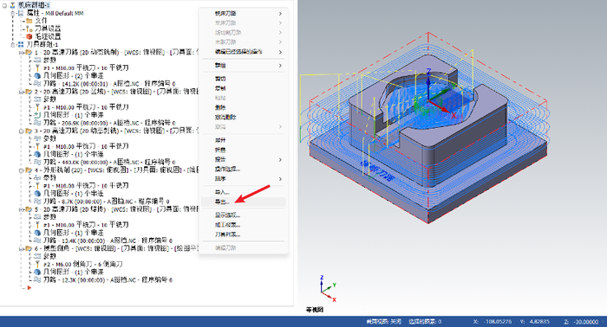The width and height of the screenshot is (607, 327).
Task: Select the 文件 folder icon
Action: pyautogui.click(x=29, y=21)
